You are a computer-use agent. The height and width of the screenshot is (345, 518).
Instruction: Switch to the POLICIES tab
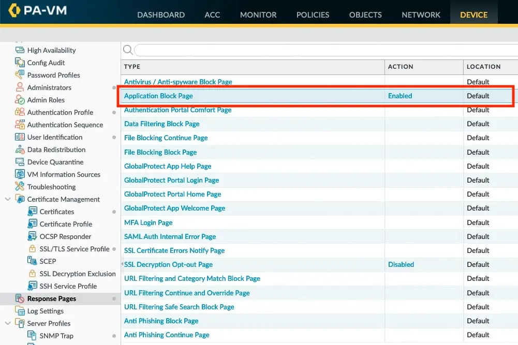click(x=313, y=14)
